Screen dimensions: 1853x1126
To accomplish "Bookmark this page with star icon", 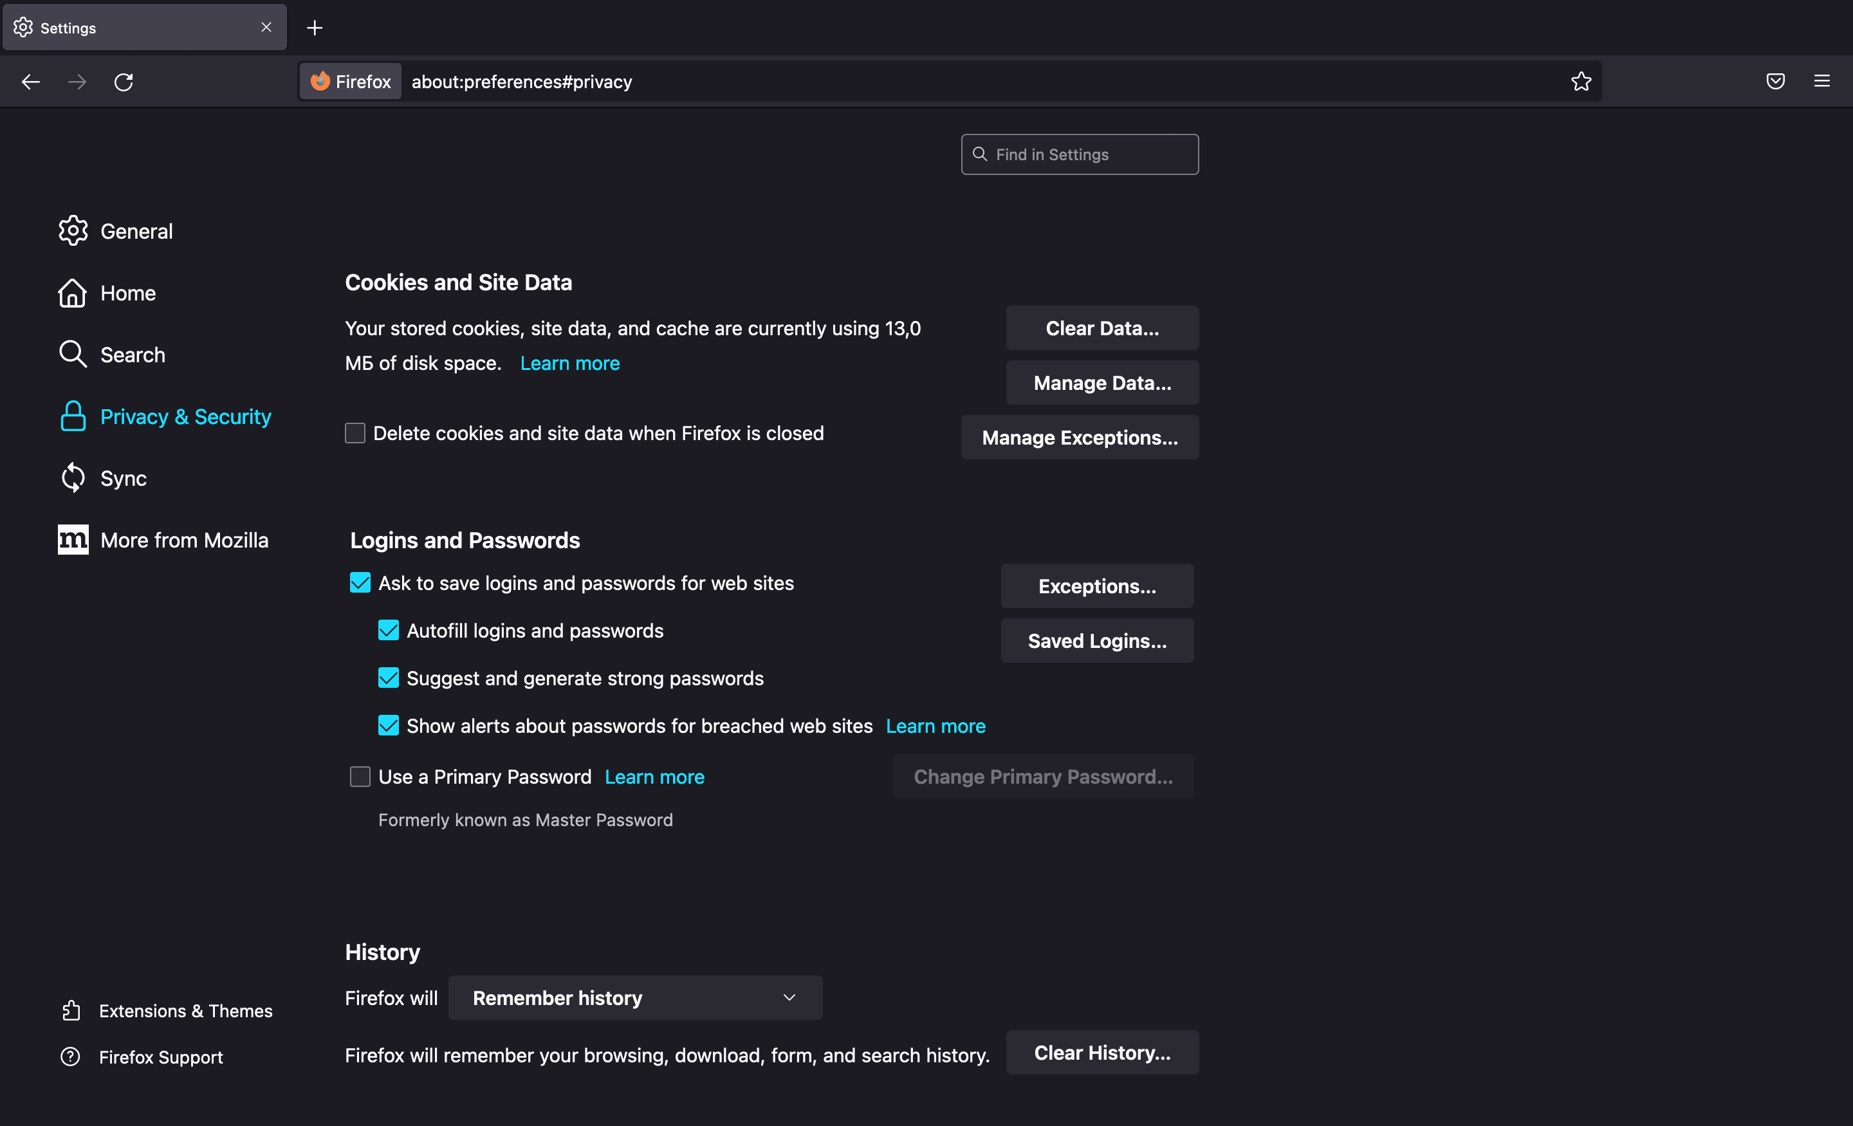I will [1581, 81].
